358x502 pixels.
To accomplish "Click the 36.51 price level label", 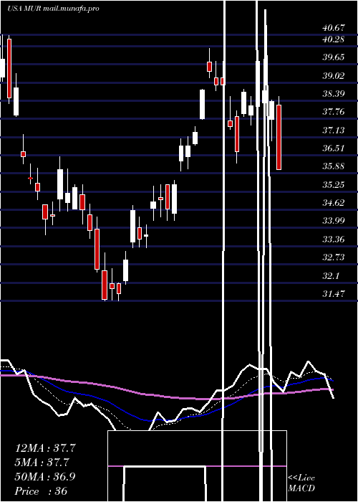I will tap(334, 148).
